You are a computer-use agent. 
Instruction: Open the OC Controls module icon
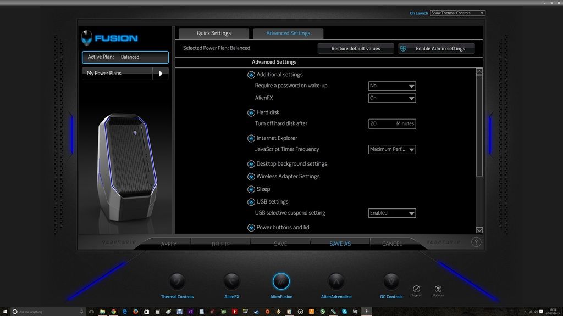click(391, 281)
